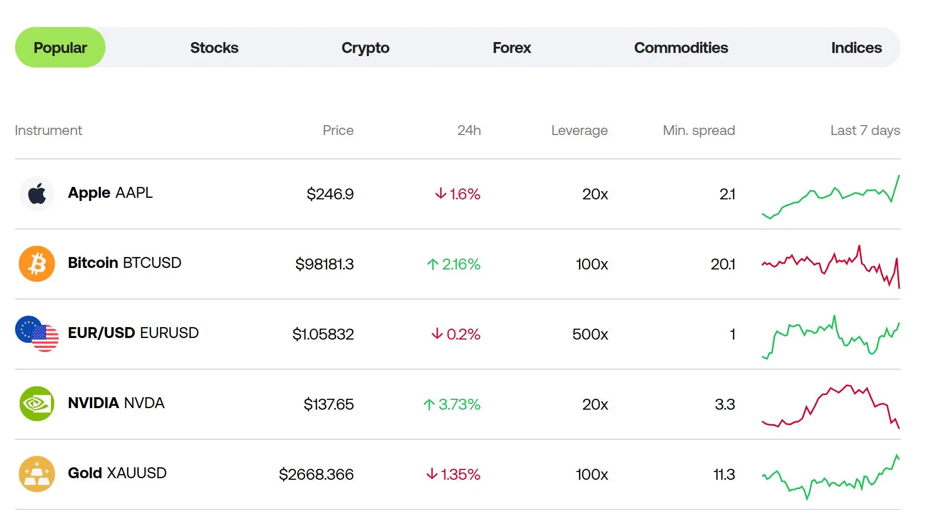Click the EUR/USD minimum spread of 1

coord(732,334)
